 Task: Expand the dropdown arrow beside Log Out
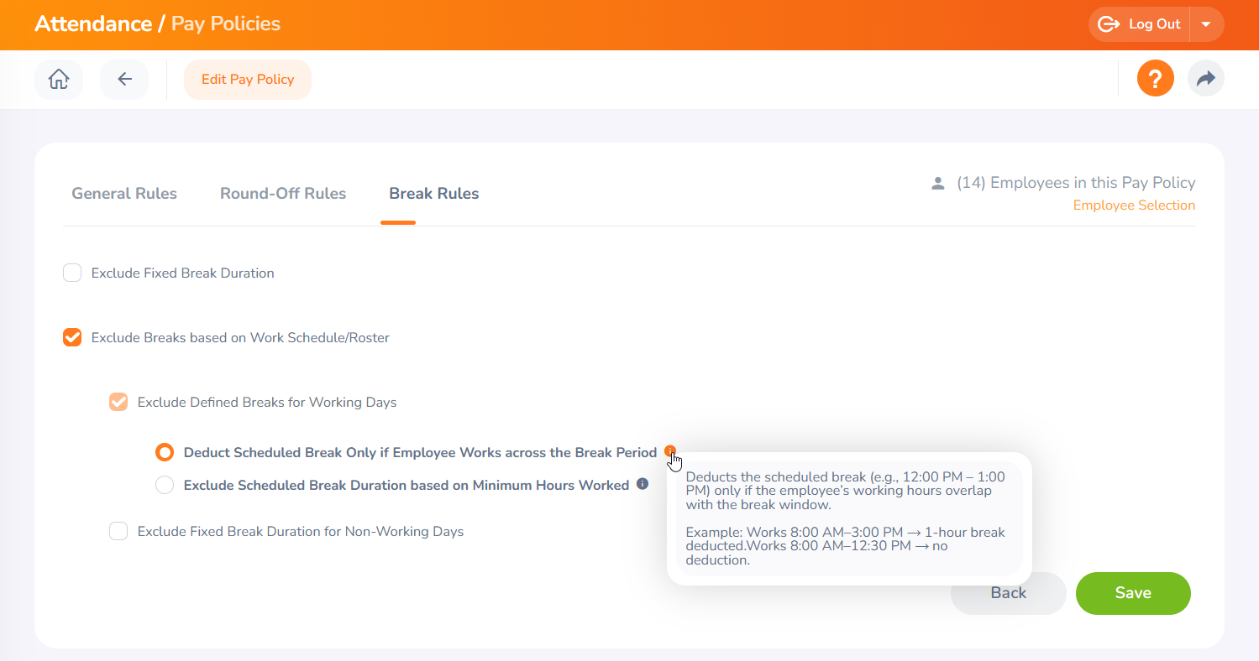click(1206, 24)
